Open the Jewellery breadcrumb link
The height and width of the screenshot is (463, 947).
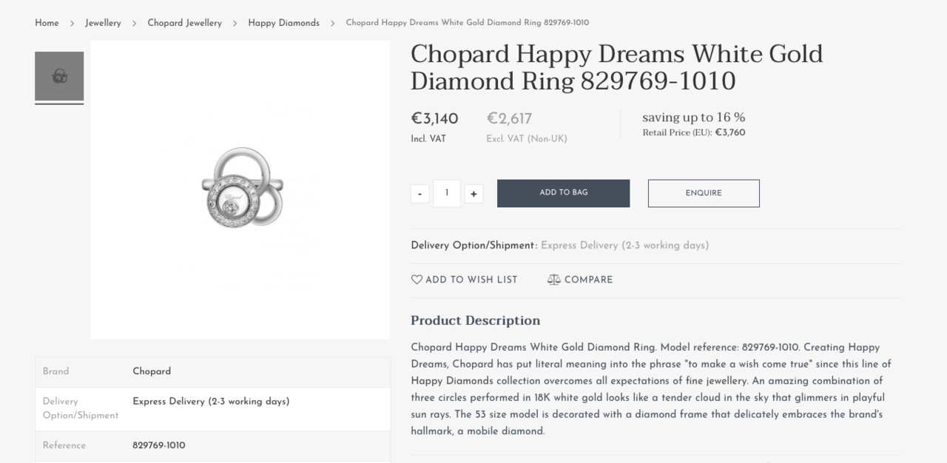click(103, 23)
